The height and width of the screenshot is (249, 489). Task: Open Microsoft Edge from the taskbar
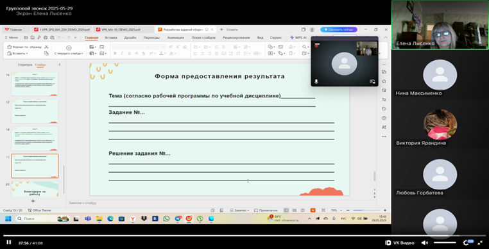click(x=110, y=219)
